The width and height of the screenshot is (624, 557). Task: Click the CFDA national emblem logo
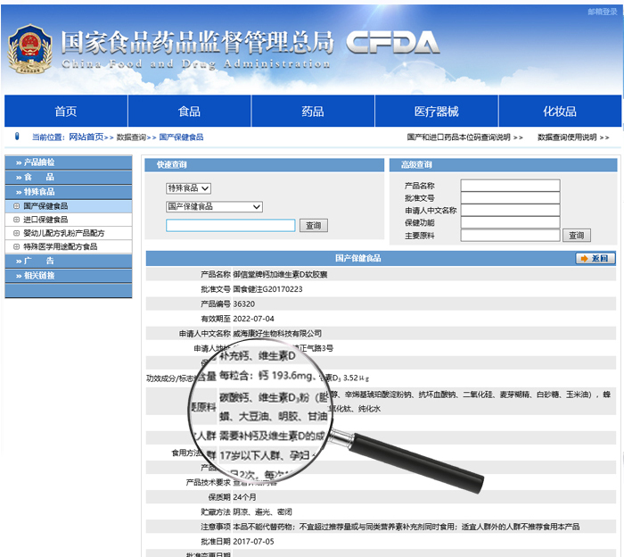tap(29, 46)
